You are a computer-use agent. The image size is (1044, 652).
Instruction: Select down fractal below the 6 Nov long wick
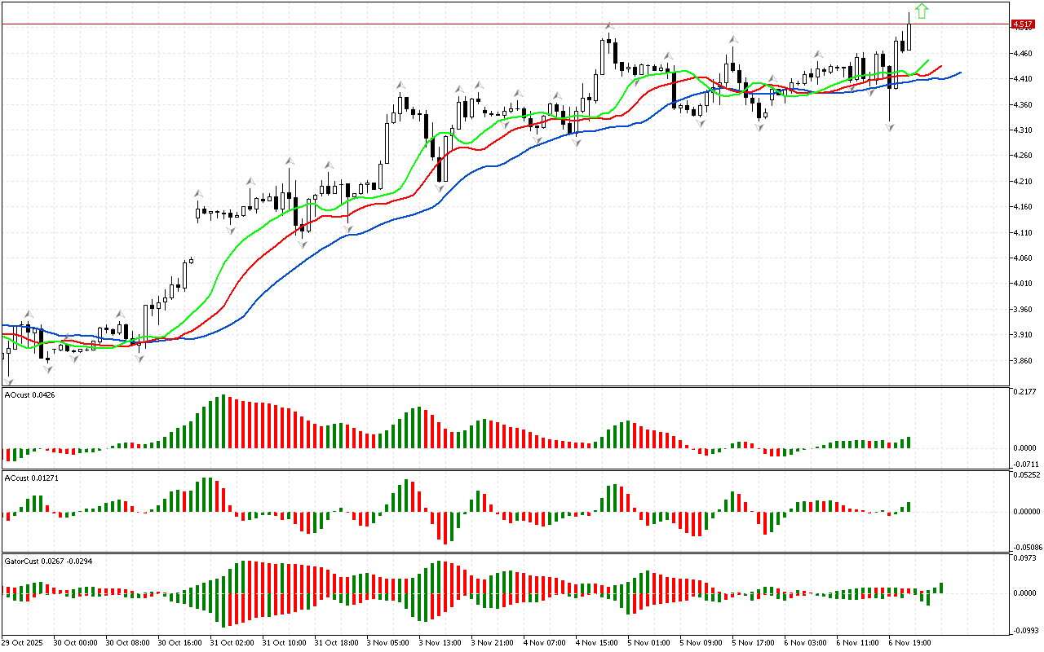[890, 127]
